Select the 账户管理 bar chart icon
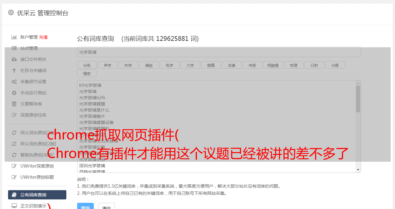Screen dimensions: 395x209 [14, 37]
